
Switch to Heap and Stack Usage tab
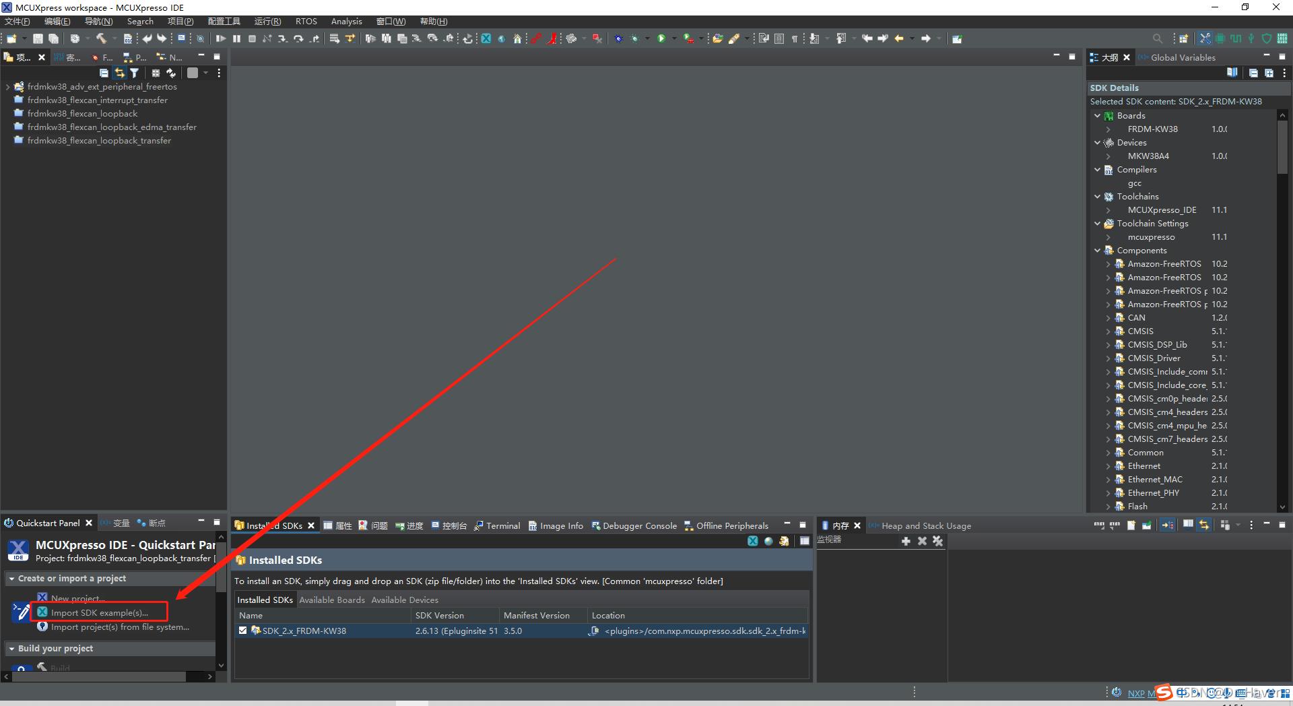[x=920, y=525]
